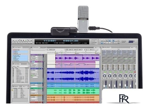The height and width of the screenshot is (109, 149).
Task: Click the Record button in the transport
Action: (31, 40)
